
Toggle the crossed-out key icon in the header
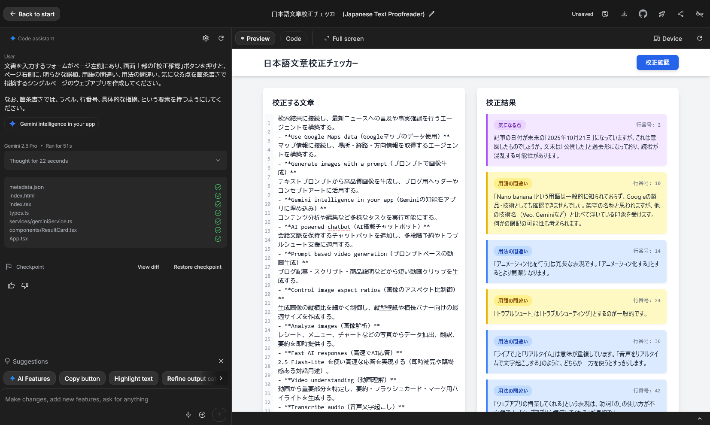click(699, 14)
